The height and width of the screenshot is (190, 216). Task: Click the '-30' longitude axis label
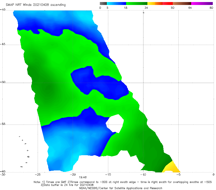pyautogui.click(x=3, y=175)
